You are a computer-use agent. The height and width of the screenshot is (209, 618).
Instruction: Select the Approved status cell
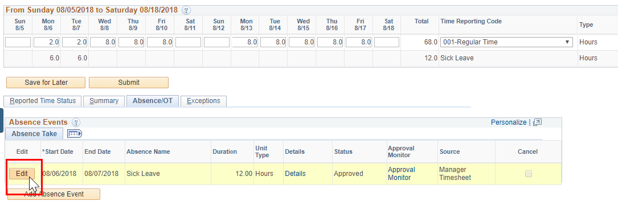[349, 174]
